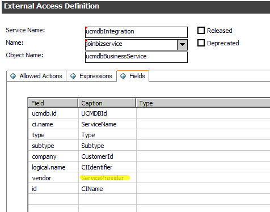Viewport: 270px width, 212px height.
Task: Select the highlighted ServiceProvider caption cell
Action: (107, 177)
